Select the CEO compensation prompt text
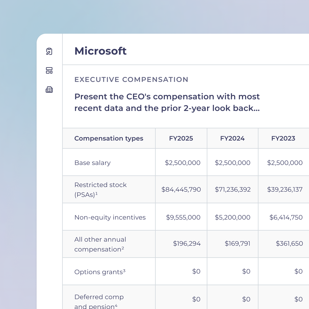This screenshot has width=309, height=309. [167, 102]
